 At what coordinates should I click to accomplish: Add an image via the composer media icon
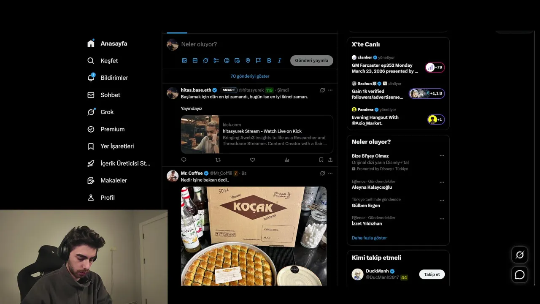click(x=184, y=60)
